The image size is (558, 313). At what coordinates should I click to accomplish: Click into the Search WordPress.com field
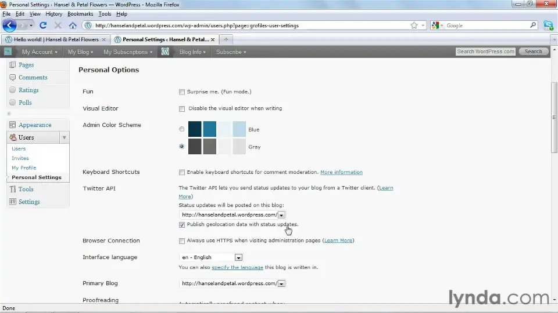[x=485, y=52]
